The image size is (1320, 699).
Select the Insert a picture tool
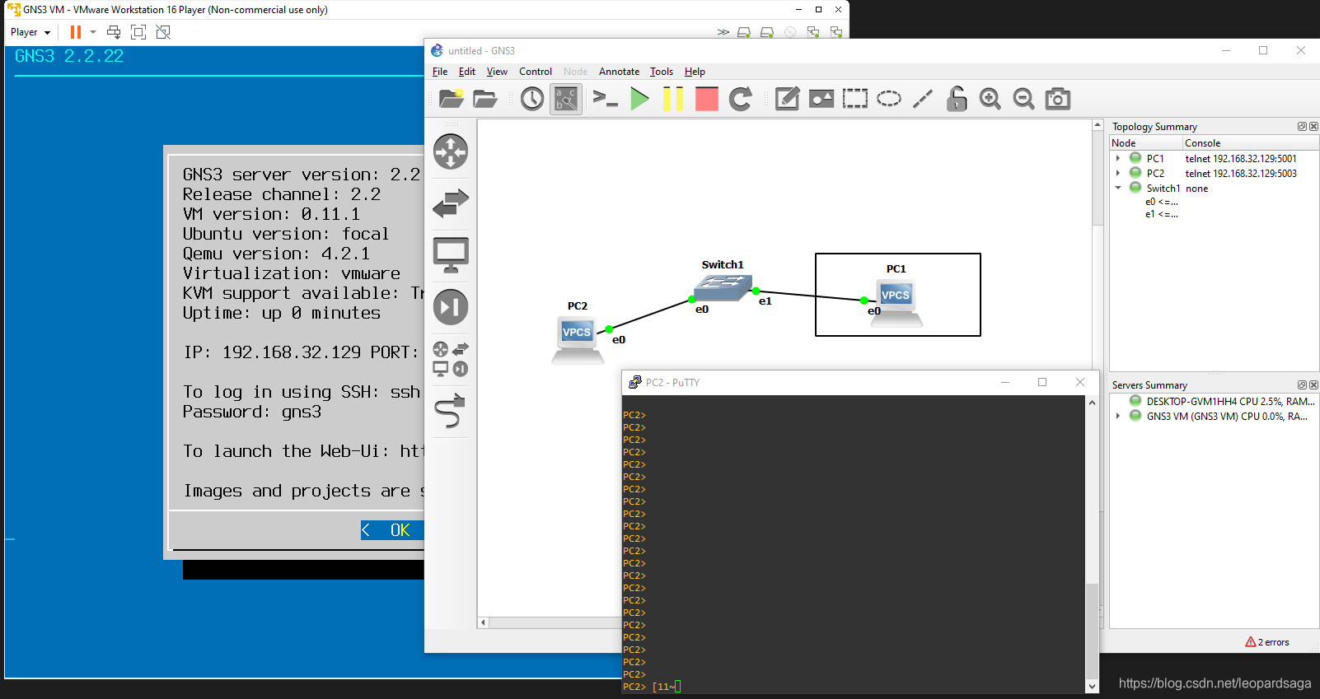pos(821,99)
